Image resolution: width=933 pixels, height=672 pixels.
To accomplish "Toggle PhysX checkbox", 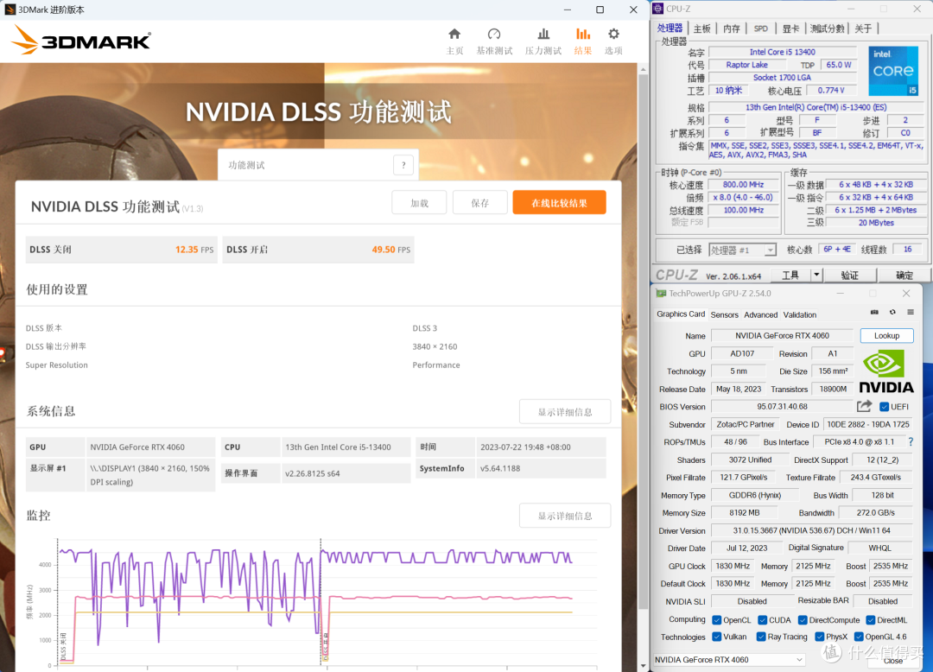I will 819,637.
